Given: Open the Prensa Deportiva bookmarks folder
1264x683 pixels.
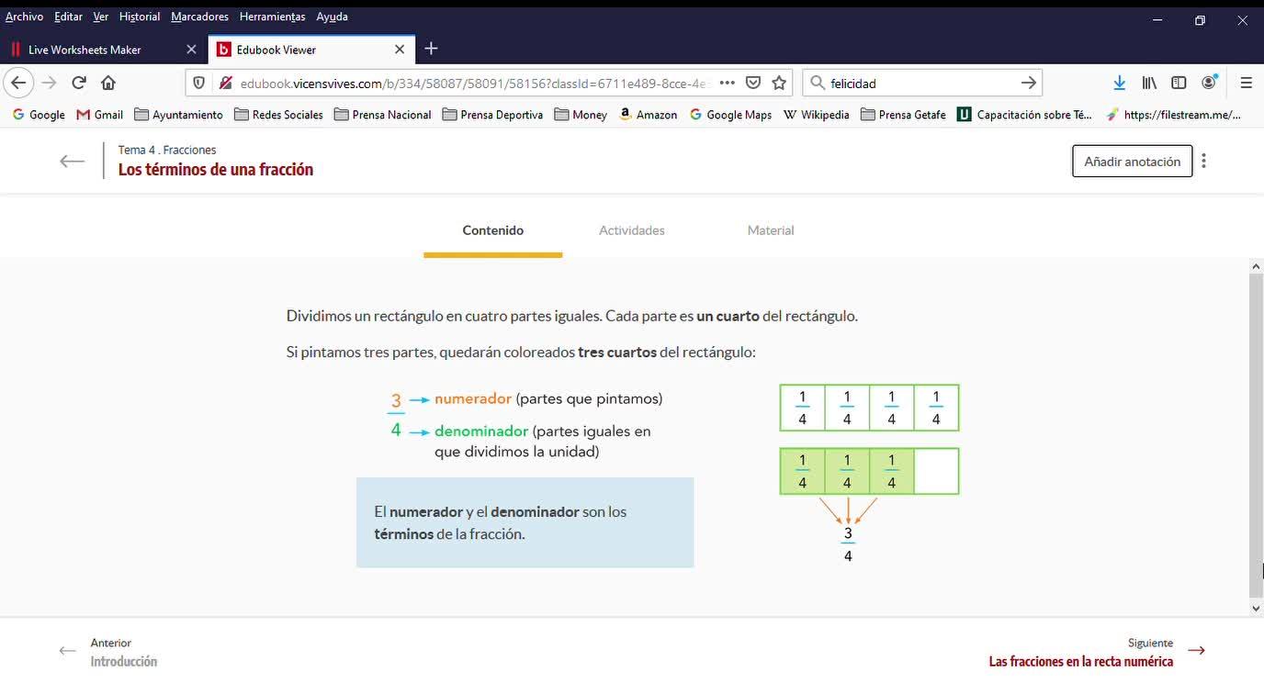Looking at the screenshot, I should pos(492,115).
